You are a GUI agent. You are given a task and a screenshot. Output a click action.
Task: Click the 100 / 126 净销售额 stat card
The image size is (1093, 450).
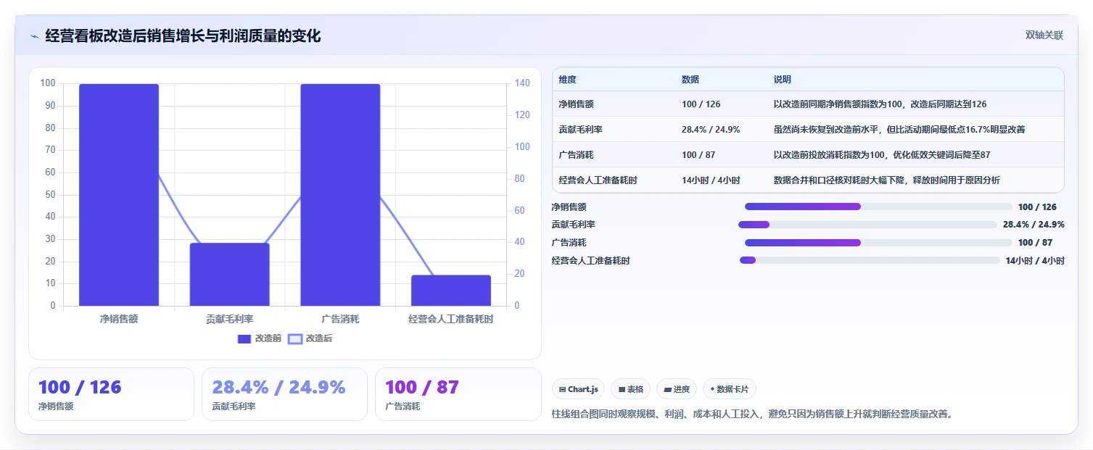[111, 394]
